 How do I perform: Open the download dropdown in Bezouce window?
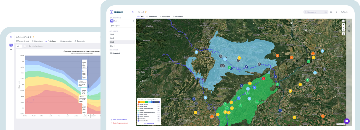(x=19, y=46)
